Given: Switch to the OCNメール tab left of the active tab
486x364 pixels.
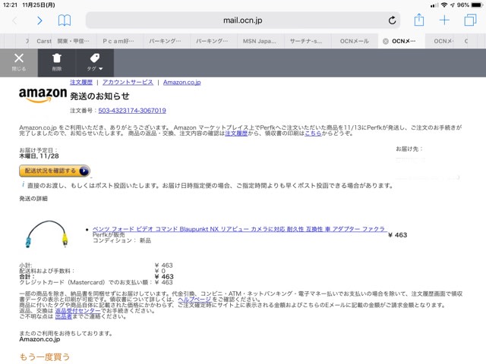Looking at the screenshot, I should click(x=355, y=41).
